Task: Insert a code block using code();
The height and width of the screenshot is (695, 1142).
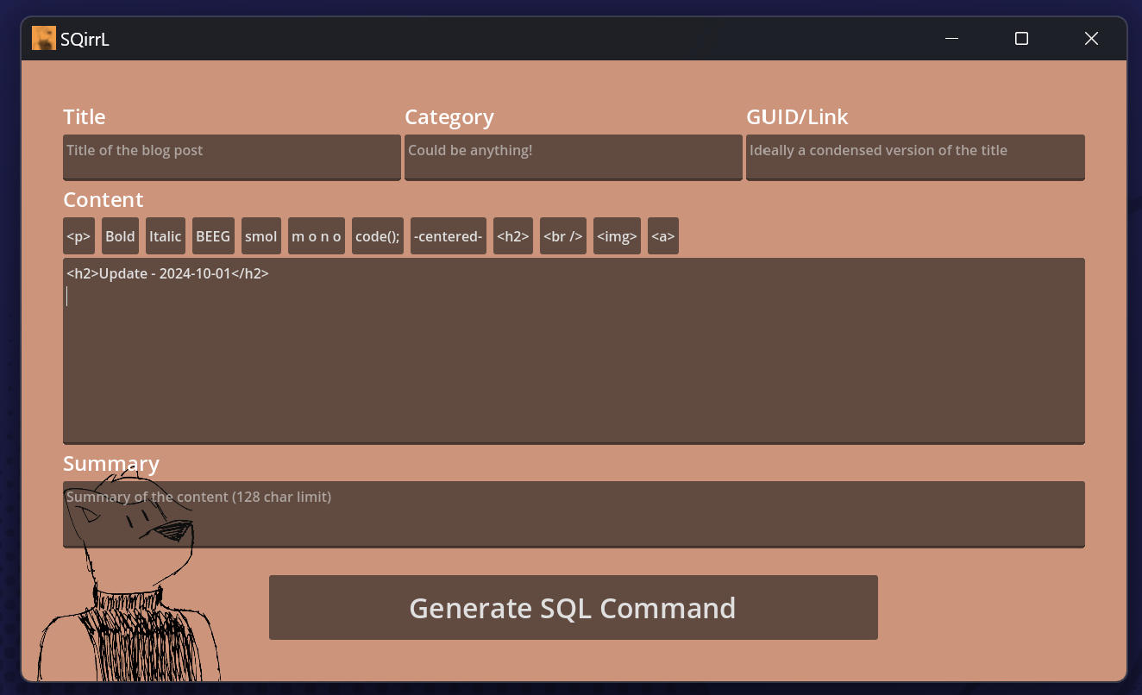Action: pyautogui.click(x=377, y=235)
